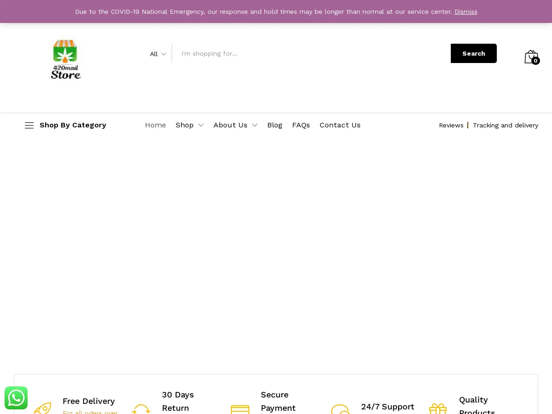Open the All search category dropdown
This screenshot has height=414, width=552.
(x=157, y=54)
